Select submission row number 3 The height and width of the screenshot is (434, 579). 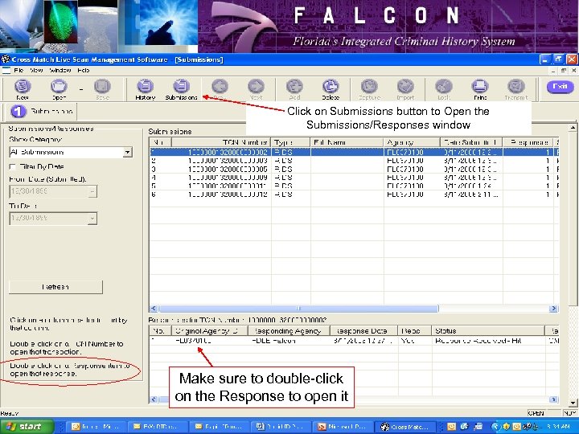tap(354, 169)
